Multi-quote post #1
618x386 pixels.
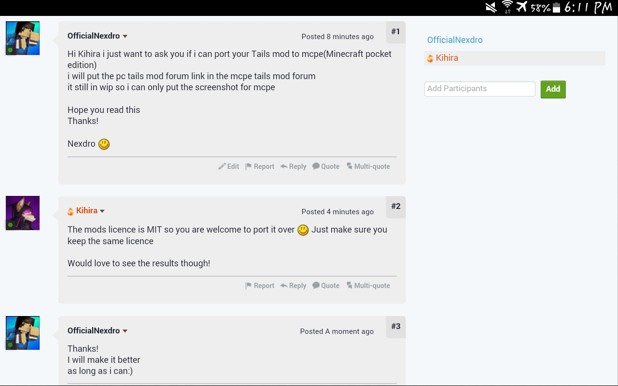pyautogui.click(x=368, y=166)
